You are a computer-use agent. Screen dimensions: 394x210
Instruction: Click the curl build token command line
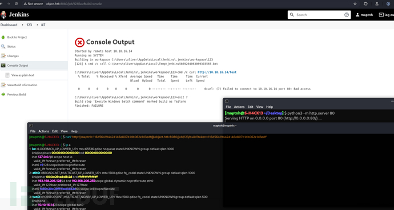[x=166, y=137]
